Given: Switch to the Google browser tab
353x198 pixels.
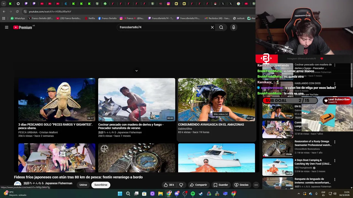Looking at the screenshot, I should [x=239, y=4].
